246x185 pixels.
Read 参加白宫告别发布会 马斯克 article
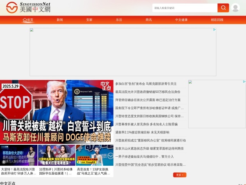(x=146, y=84)
